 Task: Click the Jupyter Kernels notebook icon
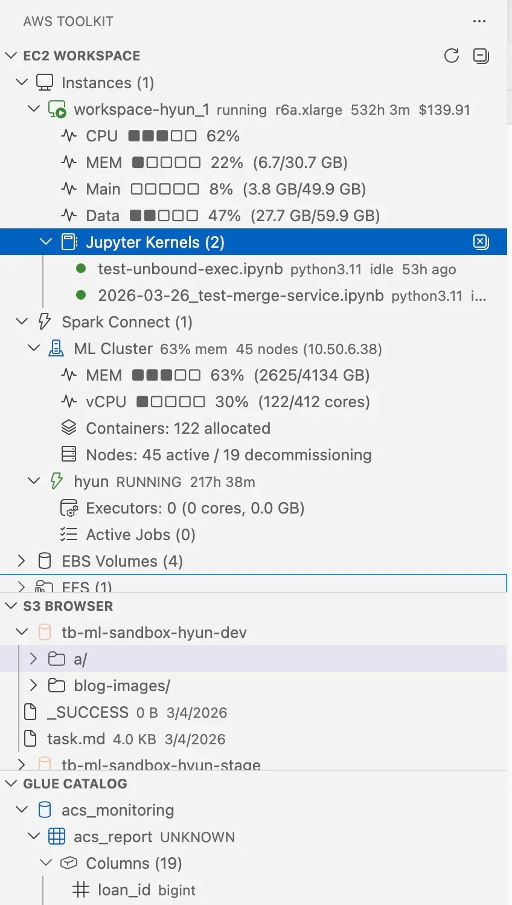click(x=69, y=242)
